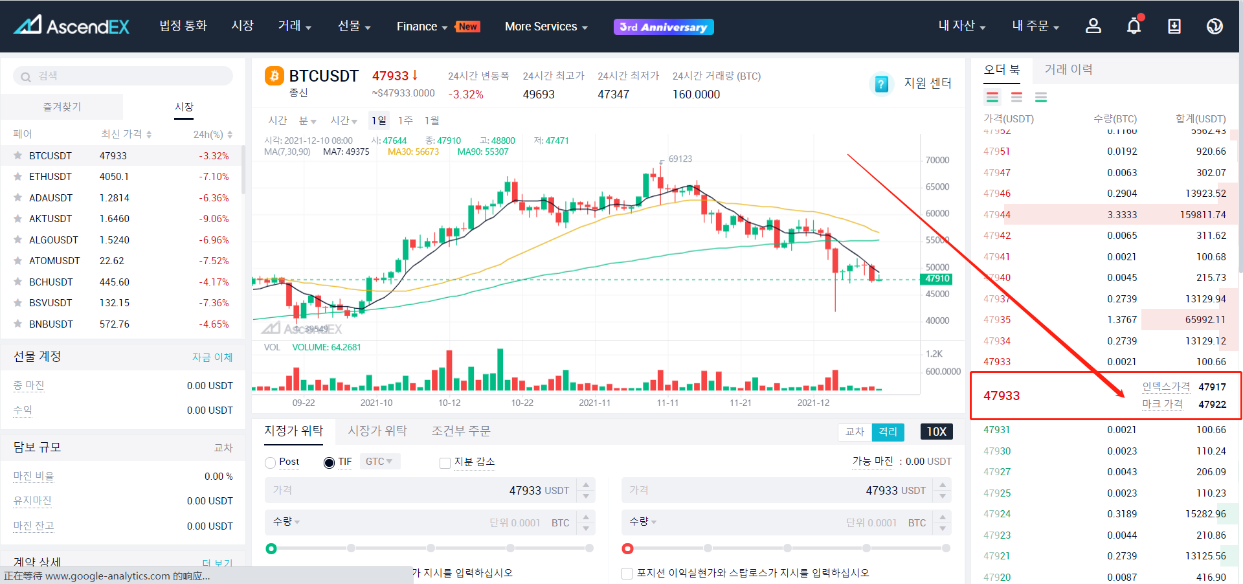Click the Bitcoin coin icon beside BTCUSDT
This screenshot has width=1243, height=584.
point(274,76)
